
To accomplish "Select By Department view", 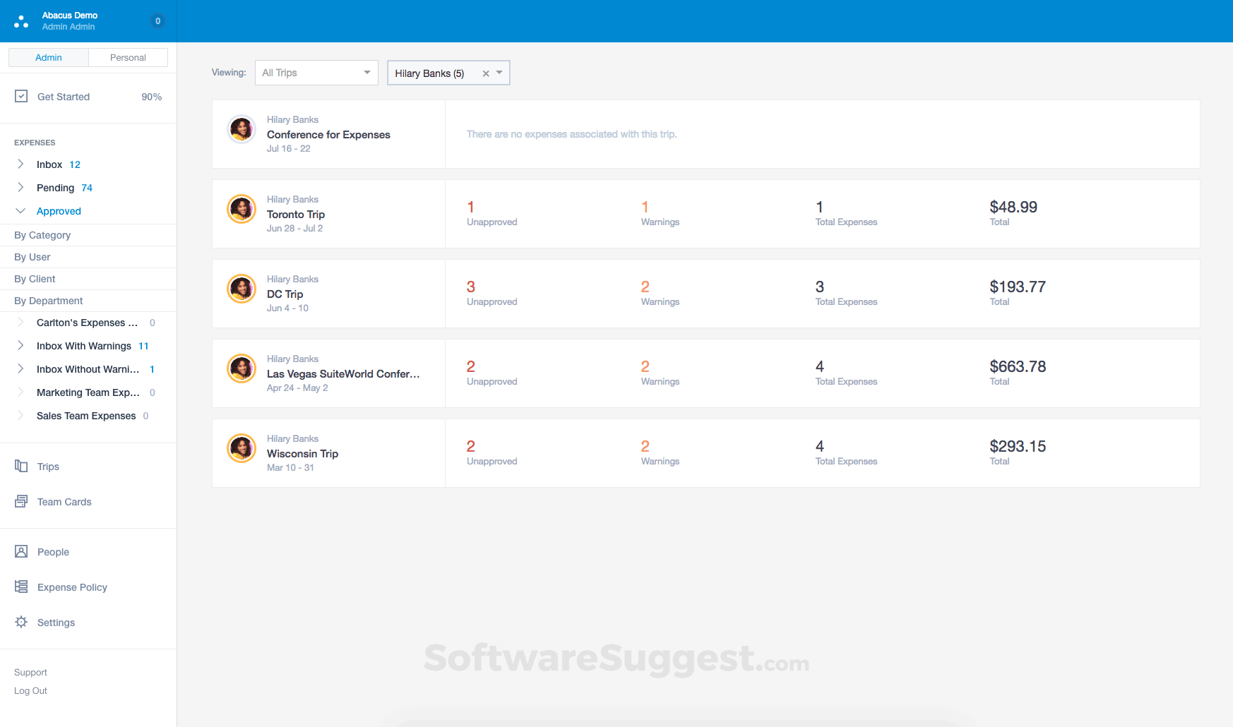I will point(49,301).
